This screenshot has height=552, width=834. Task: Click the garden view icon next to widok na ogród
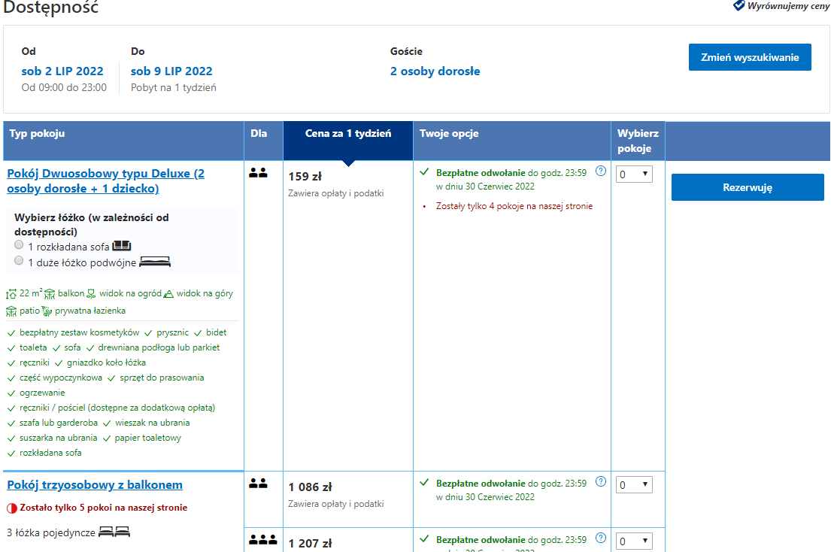(x=91, y=293)
